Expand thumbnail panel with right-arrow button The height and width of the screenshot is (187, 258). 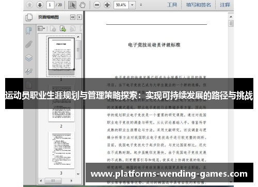pyautogui.click(x=79, y=17)
